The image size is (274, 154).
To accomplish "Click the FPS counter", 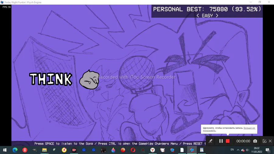I will (7, 7).
